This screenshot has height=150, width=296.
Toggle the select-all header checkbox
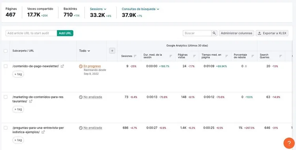(x=6, y=51)
